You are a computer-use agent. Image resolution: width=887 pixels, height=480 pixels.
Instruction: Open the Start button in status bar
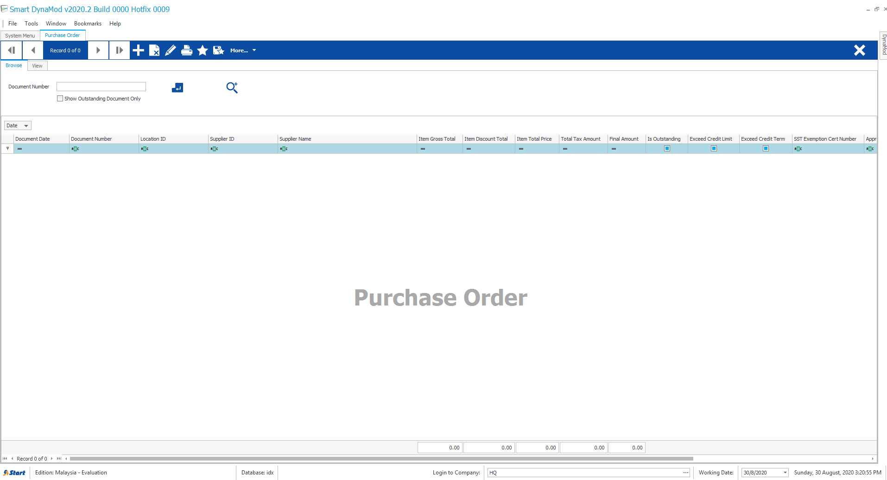click(14, 473)
